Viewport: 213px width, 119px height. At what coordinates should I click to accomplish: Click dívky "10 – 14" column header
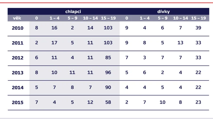coord(181,18)
